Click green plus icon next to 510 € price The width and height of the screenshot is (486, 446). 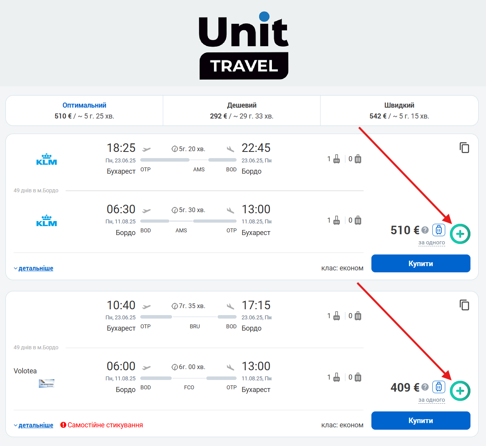[x=460, y=234]
